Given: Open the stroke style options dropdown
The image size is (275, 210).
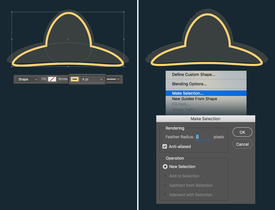Looking at the screenshot, I should point(118,79).
